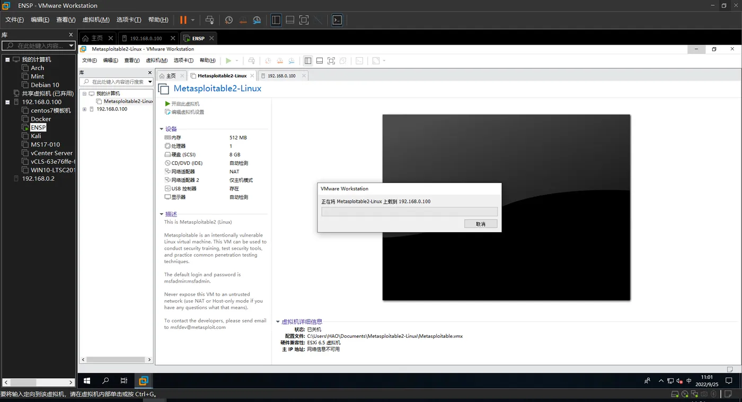Select Metasploitable2-Linux in inner library tree
Viewport: 742px width, 402px height.
point(128,101)
